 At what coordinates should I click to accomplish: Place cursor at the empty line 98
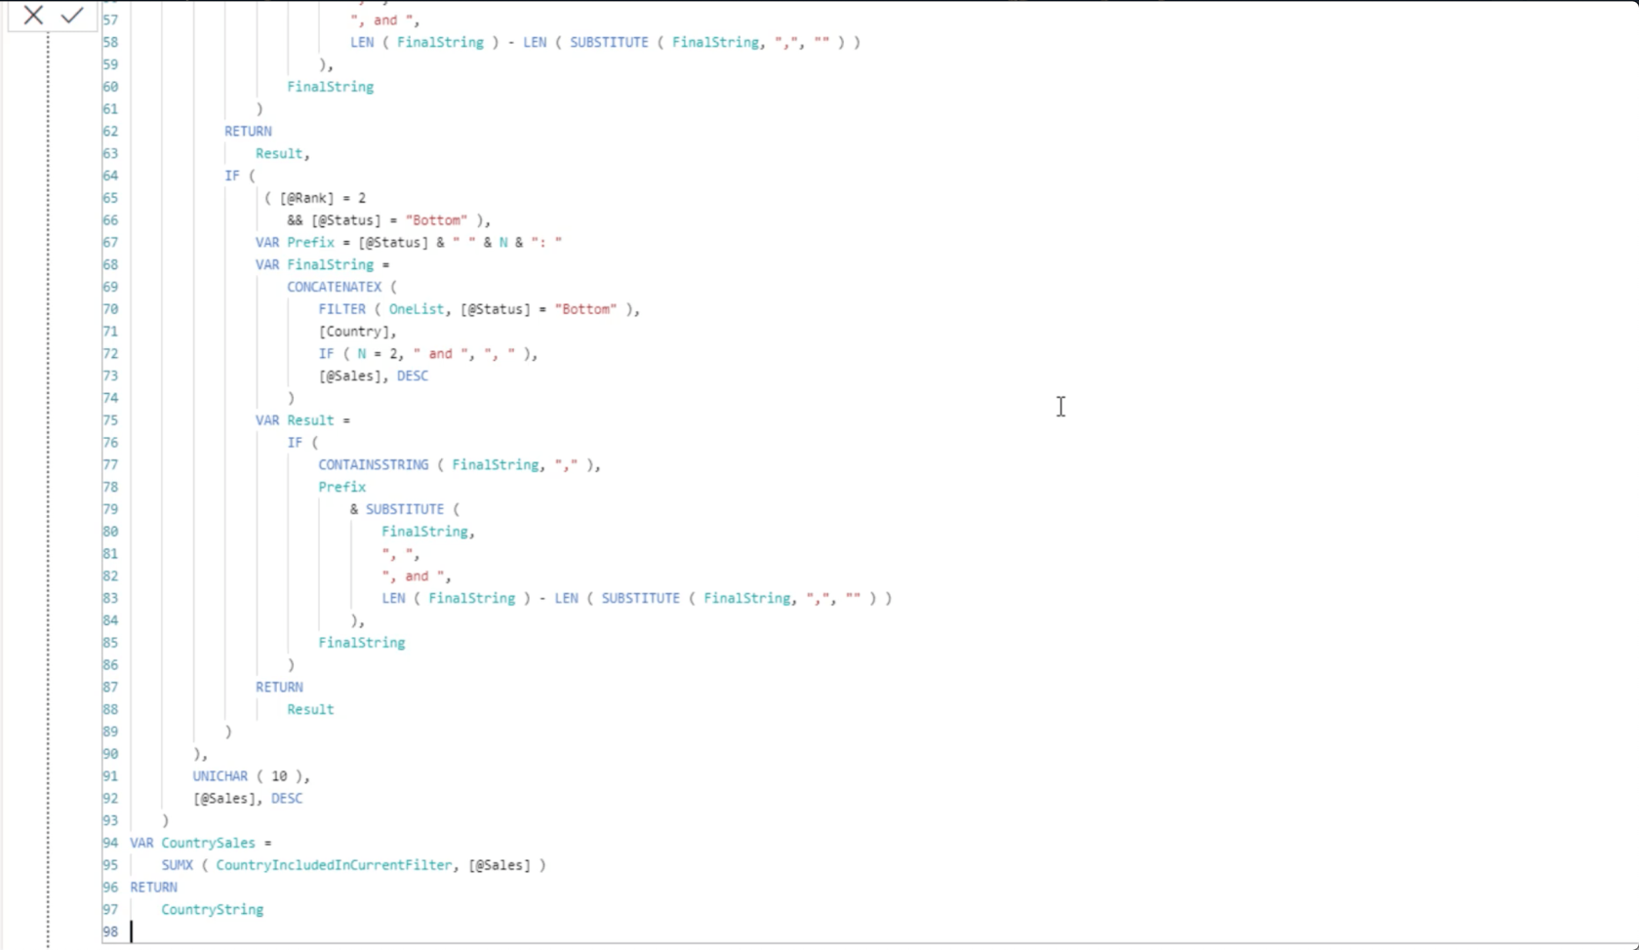pyautogui.click(x=390, y=932)
